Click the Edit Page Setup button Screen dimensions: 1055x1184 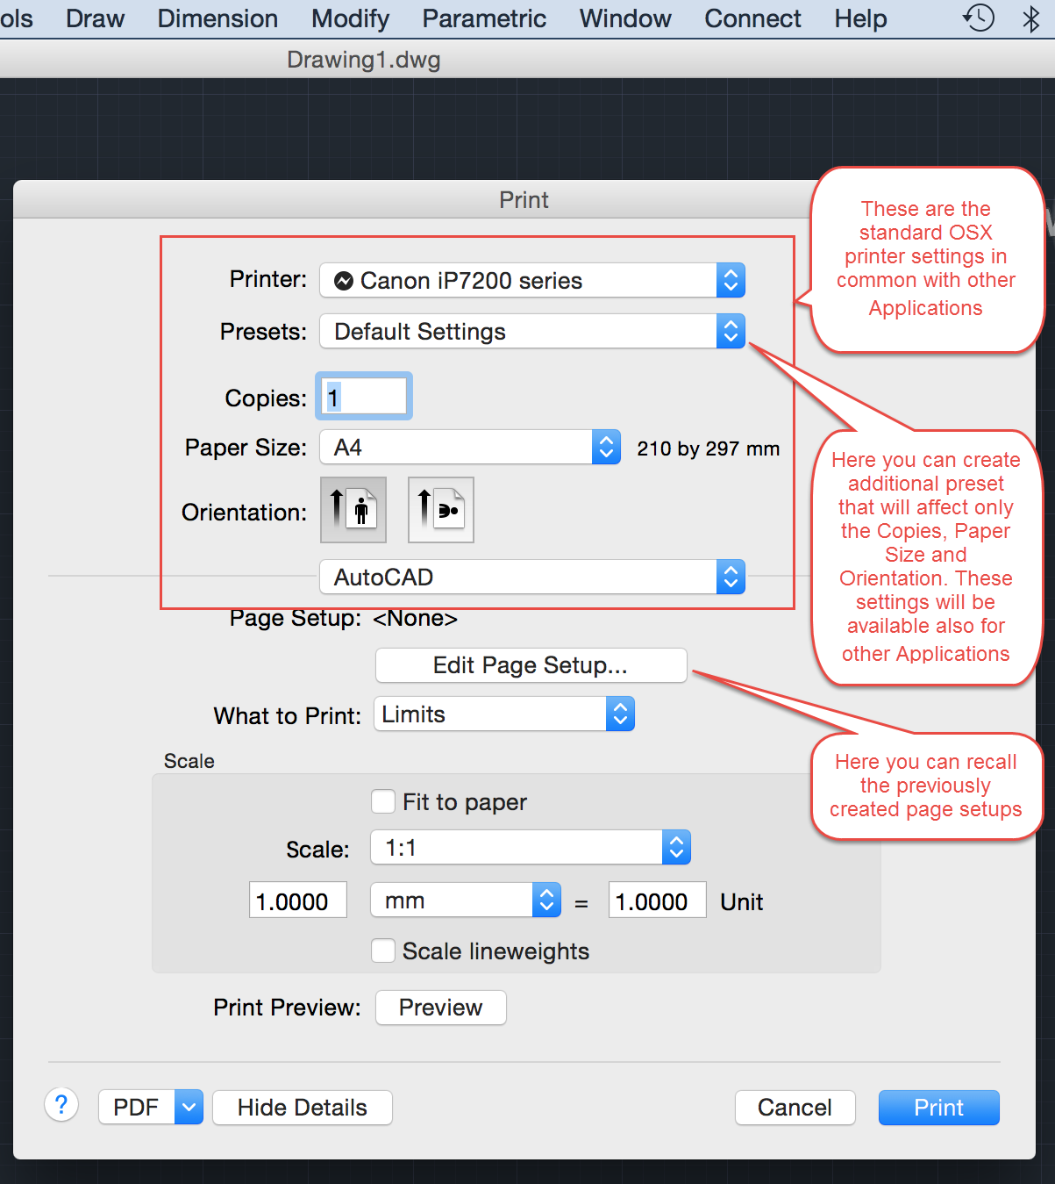(530, 665)
